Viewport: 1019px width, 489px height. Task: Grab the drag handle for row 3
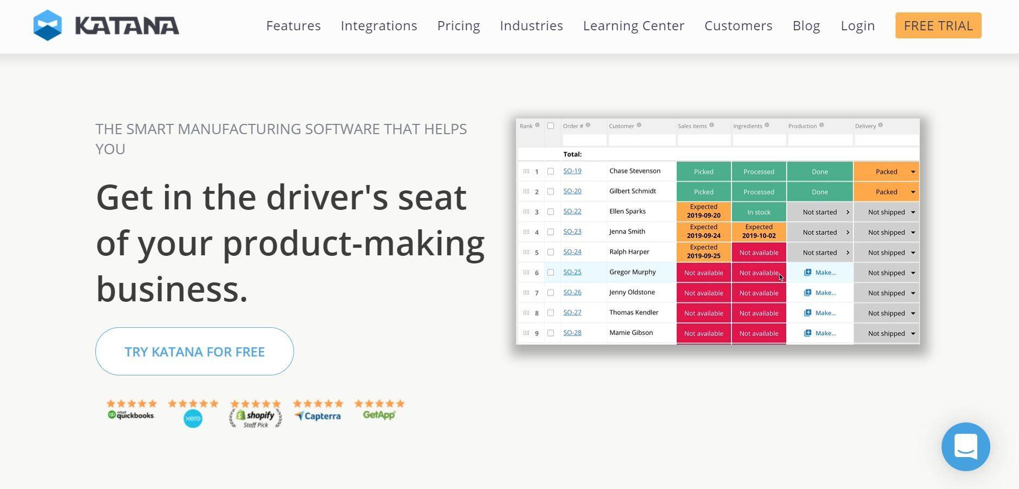click(x=526, y=212)
